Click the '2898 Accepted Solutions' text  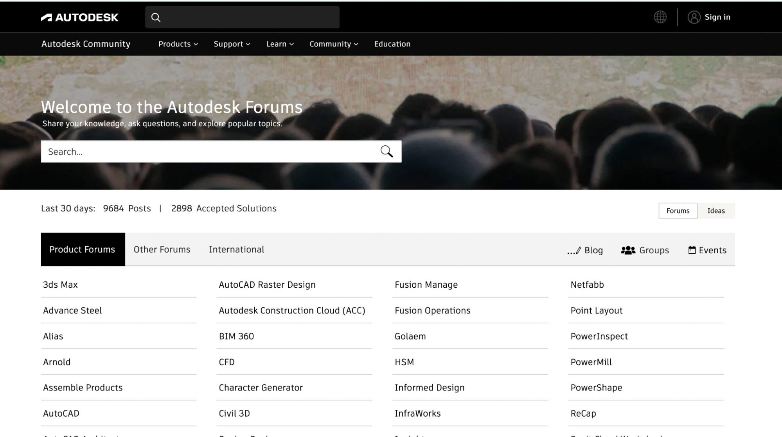tap(224, 208)
